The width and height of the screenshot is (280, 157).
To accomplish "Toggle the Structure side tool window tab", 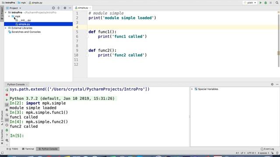I will (2, 118).
